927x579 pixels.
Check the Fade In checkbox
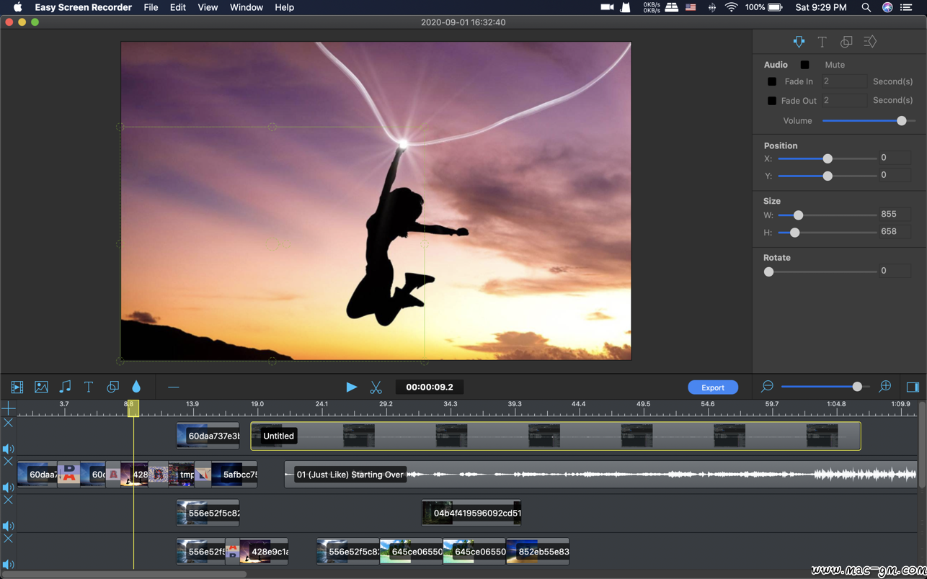tap(772, 82)
